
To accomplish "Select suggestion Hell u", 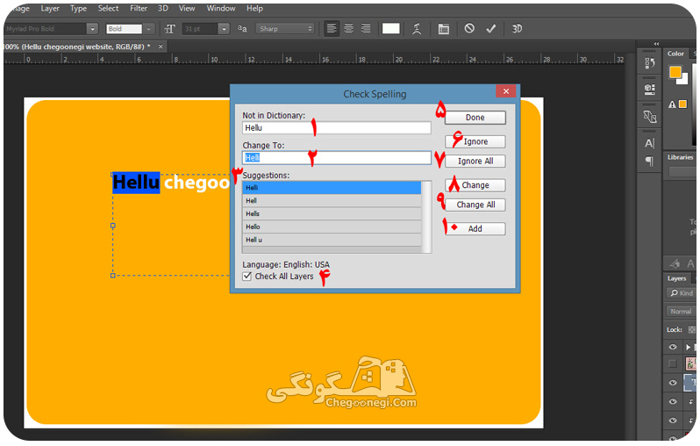I will [332, 240].
